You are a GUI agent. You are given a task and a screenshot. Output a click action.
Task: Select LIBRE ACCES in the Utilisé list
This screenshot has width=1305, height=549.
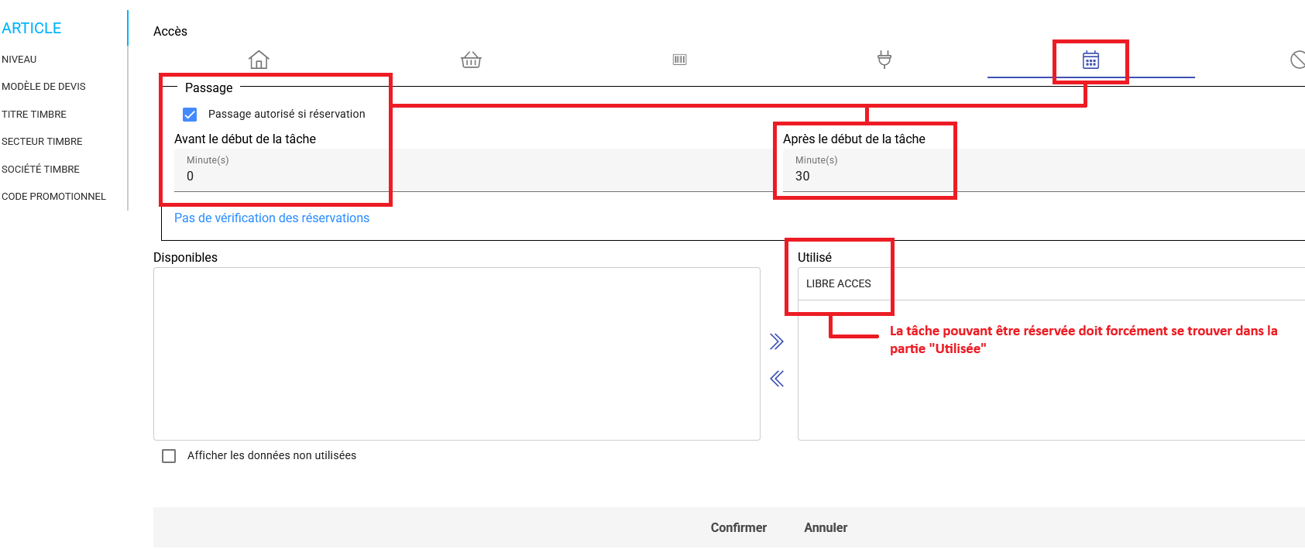[839, 284]
